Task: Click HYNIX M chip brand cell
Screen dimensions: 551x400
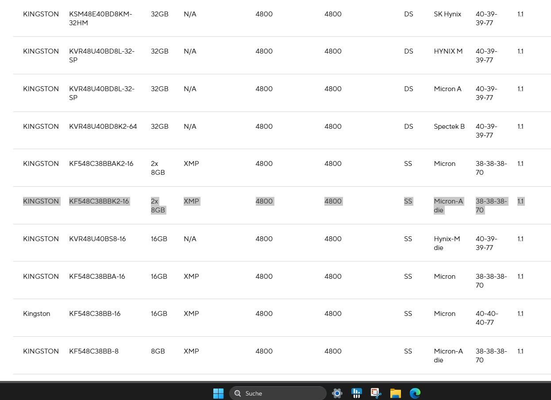Action: click(x=448, y=51)
